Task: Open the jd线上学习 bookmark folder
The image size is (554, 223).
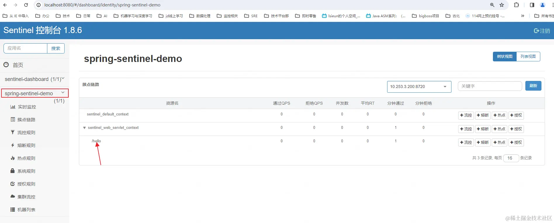Action: click(171, 16)
